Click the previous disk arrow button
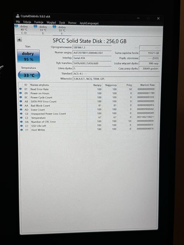 click(19, 40)
